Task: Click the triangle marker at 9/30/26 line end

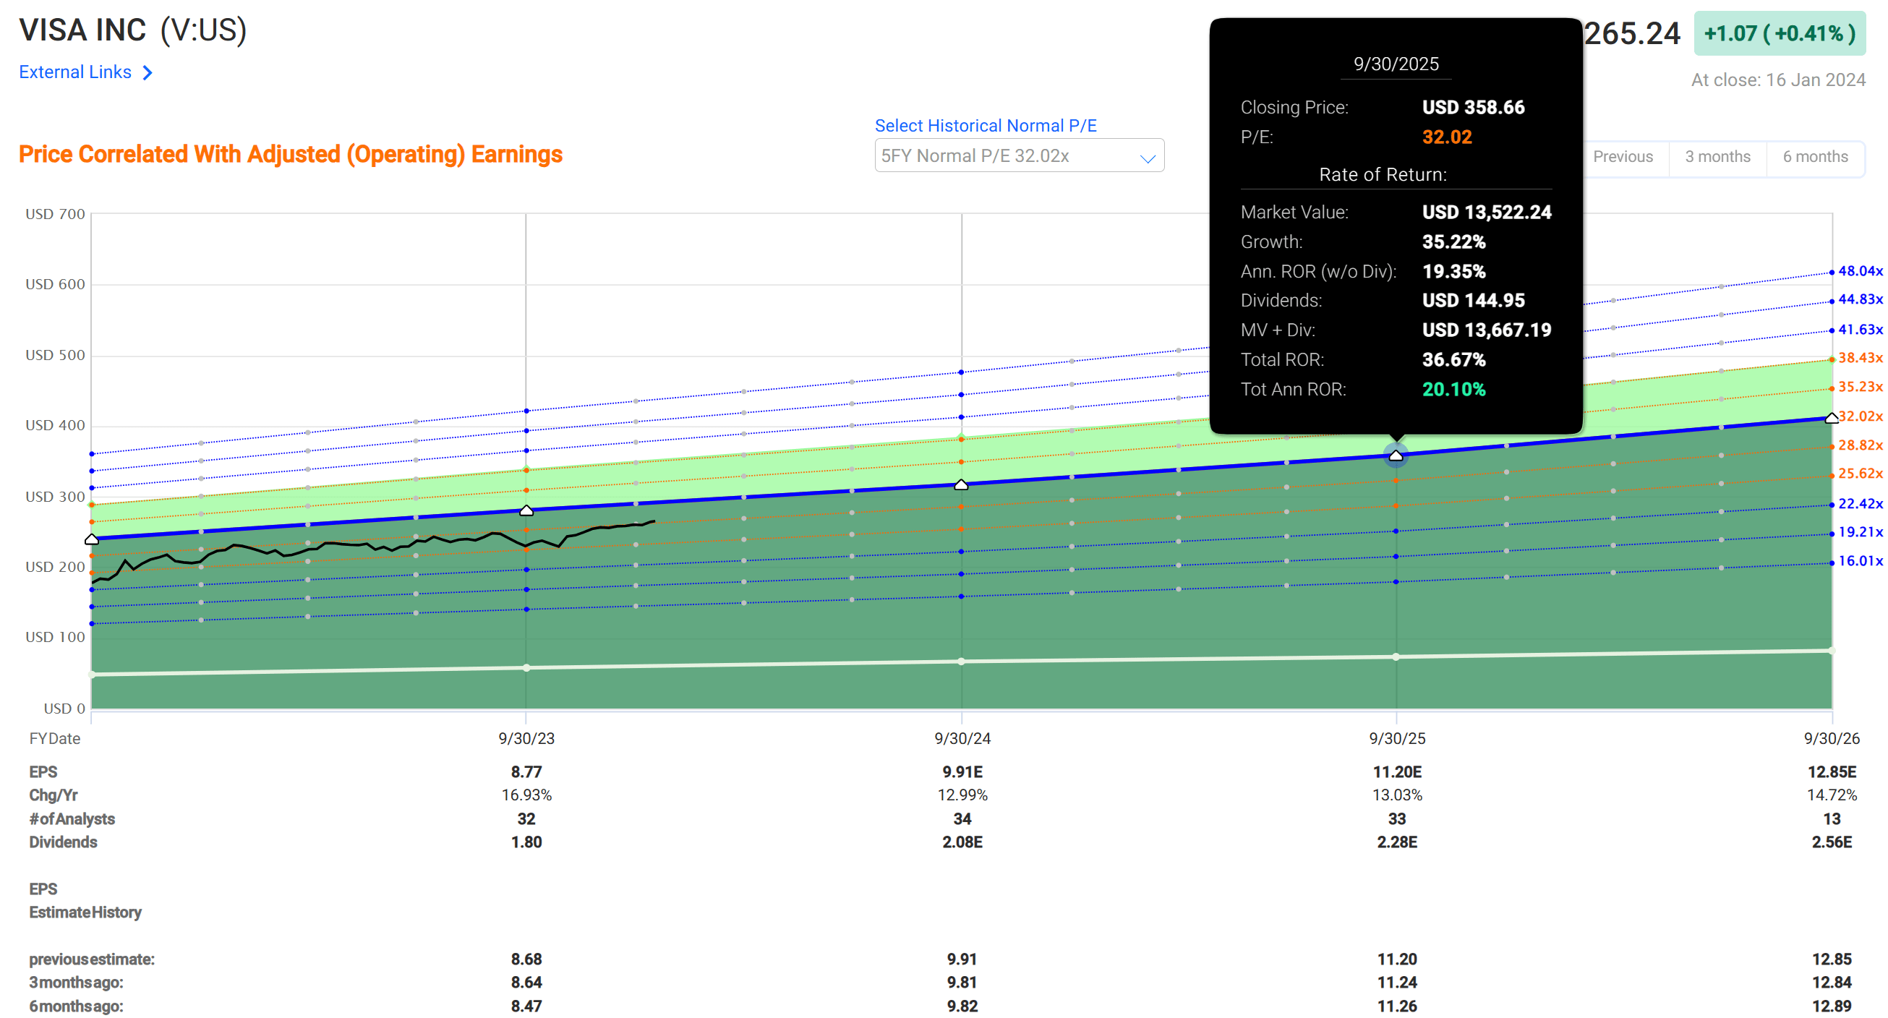Action: point(1831,418)
